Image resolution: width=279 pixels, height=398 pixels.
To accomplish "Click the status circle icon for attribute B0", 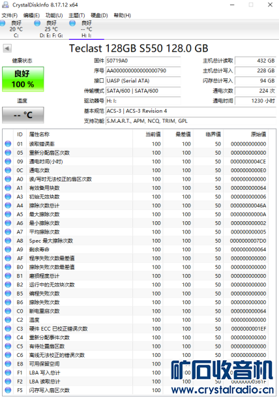I will tap(8, 267).
